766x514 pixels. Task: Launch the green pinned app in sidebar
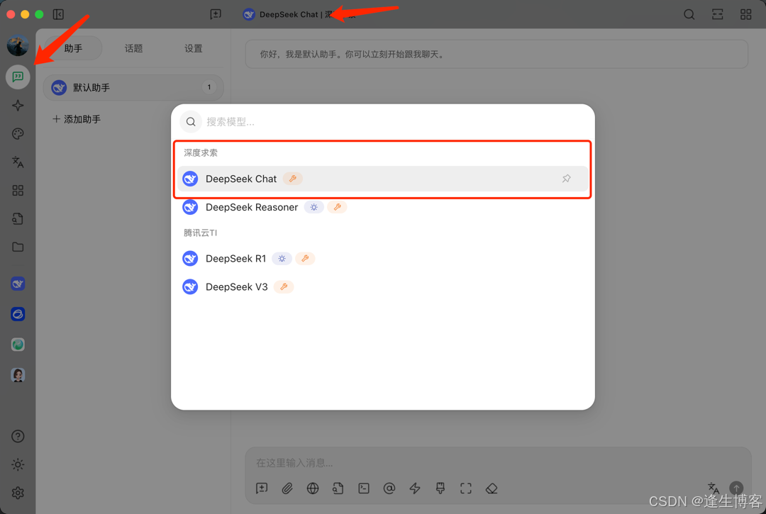tap(18, 345)
